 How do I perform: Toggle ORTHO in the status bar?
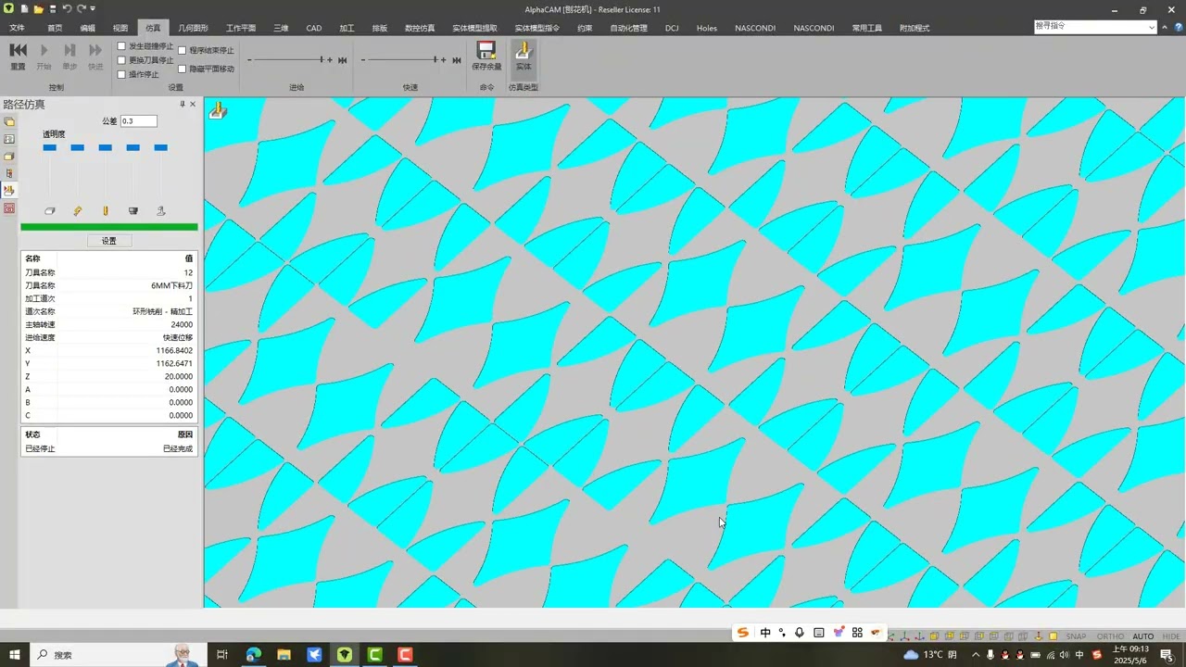1110,636
